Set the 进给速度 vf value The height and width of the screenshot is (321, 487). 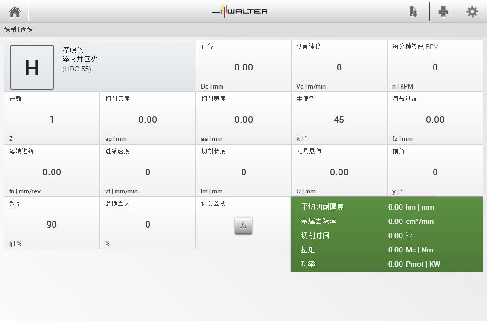click(x=148, y=172)
